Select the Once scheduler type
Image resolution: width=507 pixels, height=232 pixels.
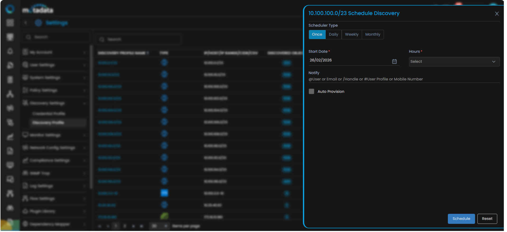tap(317, 35)
